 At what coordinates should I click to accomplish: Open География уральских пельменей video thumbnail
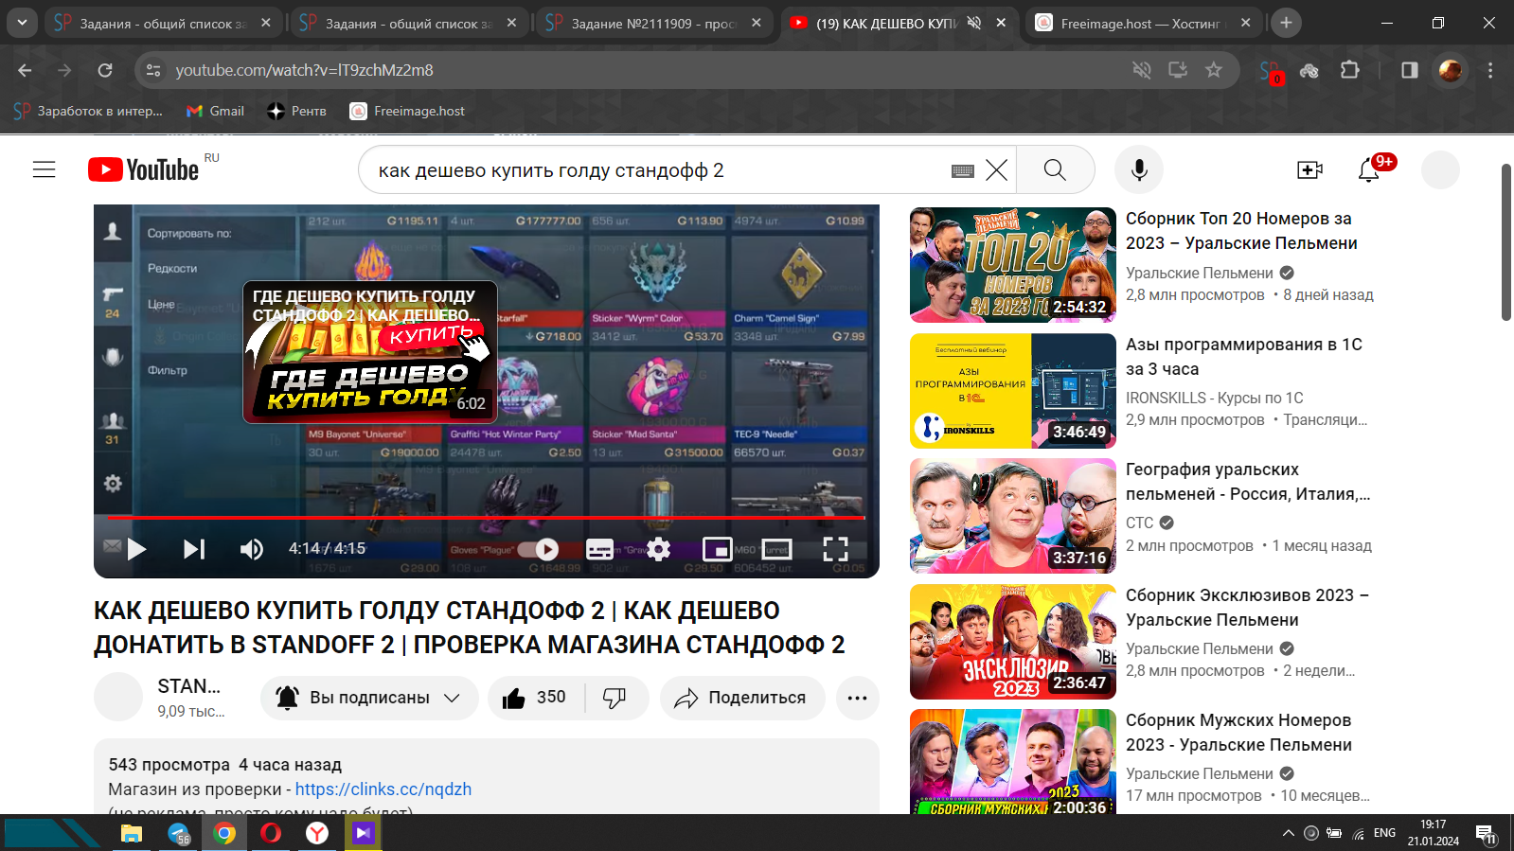coord(1012,516)
